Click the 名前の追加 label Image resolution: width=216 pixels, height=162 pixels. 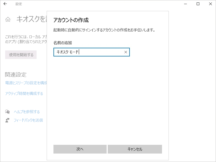click(x=62, y=43)
